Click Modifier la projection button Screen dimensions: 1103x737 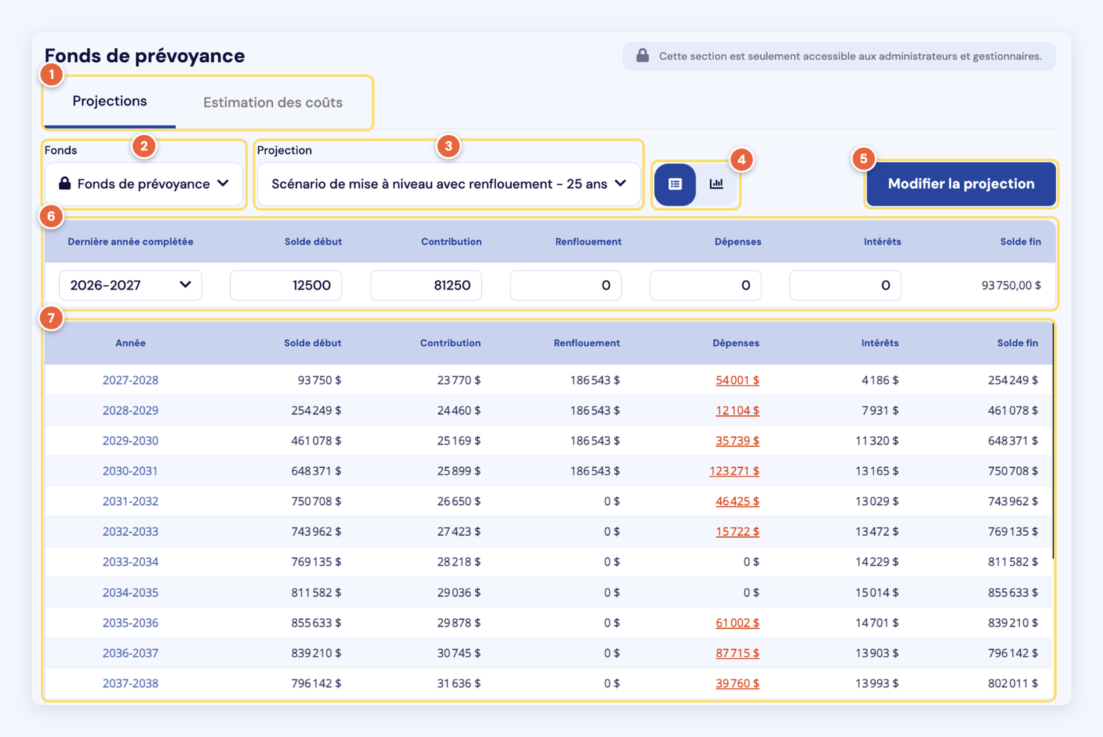click(961, 183)
